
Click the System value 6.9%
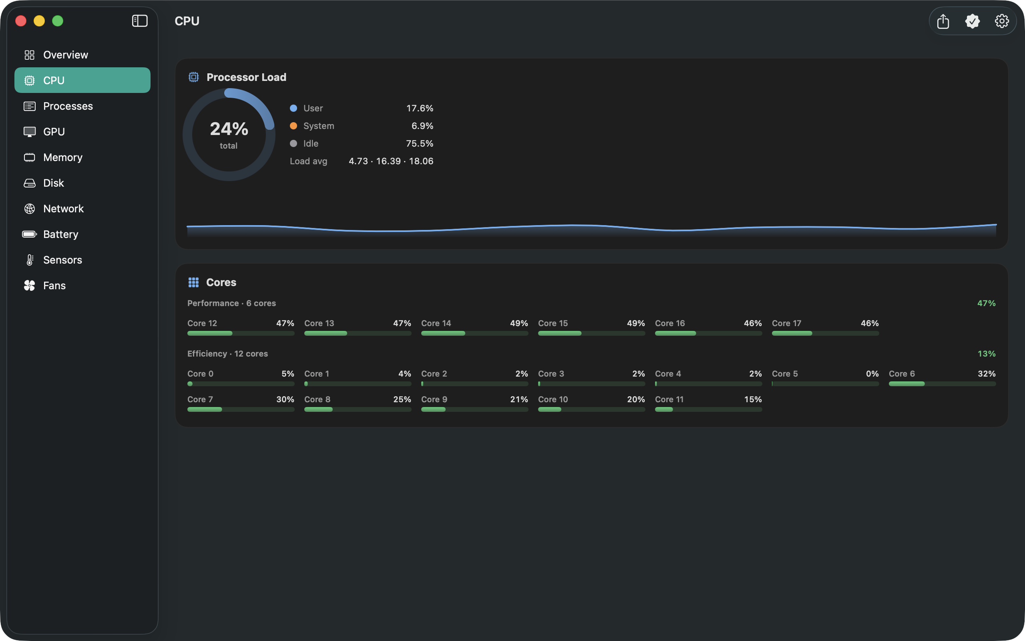(422, 126)
